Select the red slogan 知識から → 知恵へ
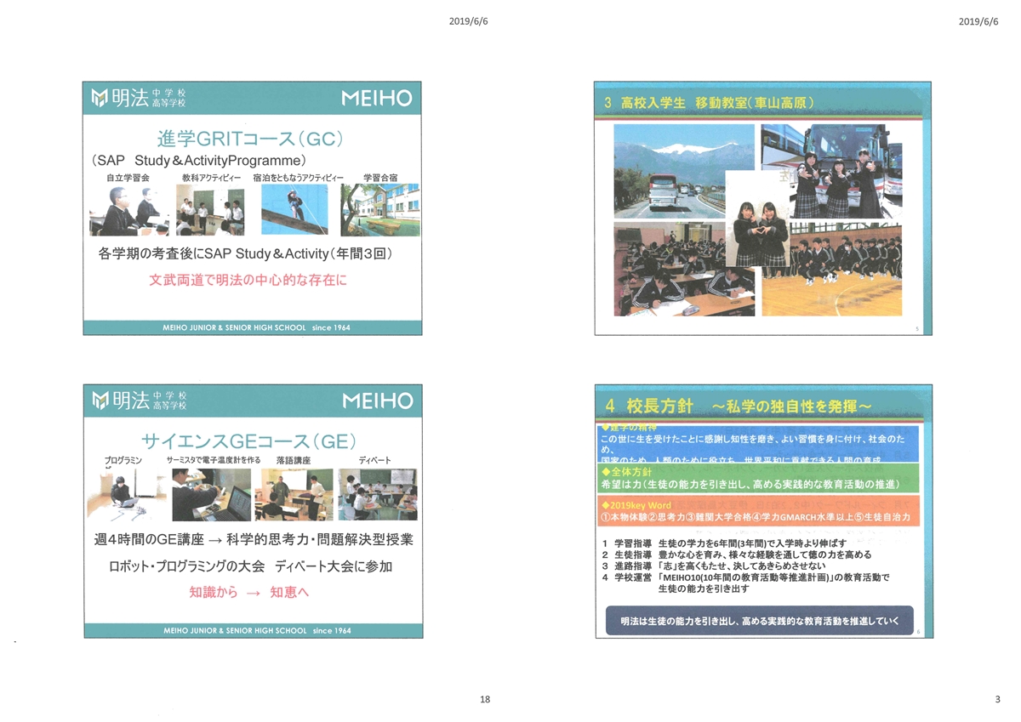Image resolution: width=1021 pixels, height=722 pixels. click(248, 593)
